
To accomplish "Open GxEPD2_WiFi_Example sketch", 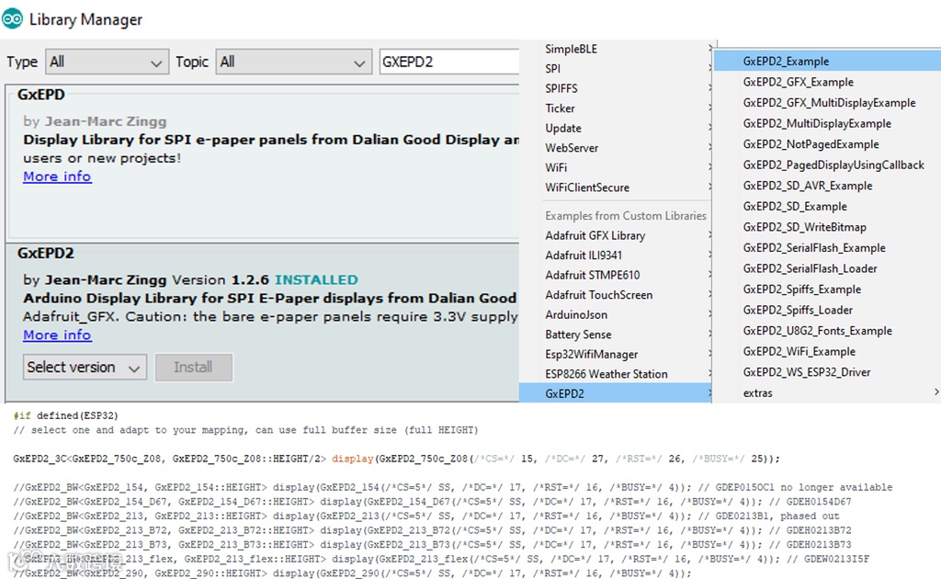I will coord(828,351).
